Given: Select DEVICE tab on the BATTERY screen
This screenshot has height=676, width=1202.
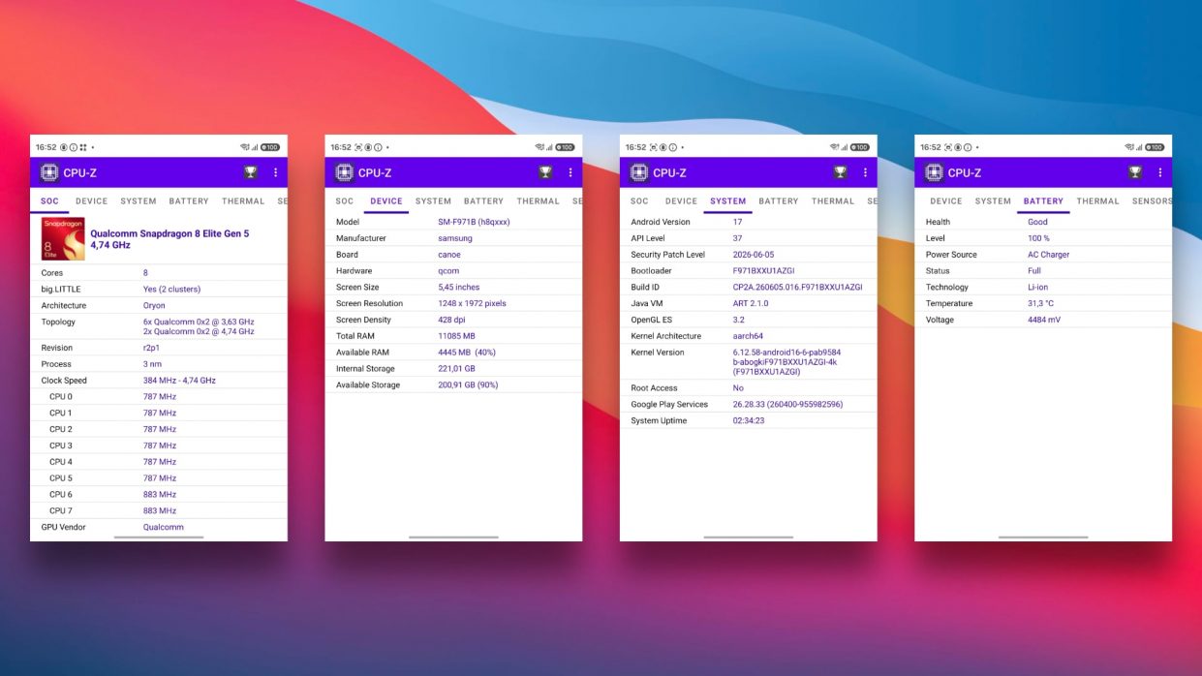Looking at the screenshot, I should point(946,201).
